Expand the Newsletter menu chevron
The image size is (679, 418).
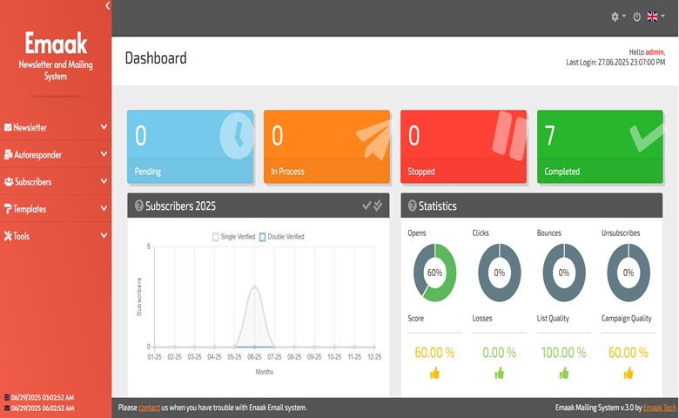[x=104, y=127]
